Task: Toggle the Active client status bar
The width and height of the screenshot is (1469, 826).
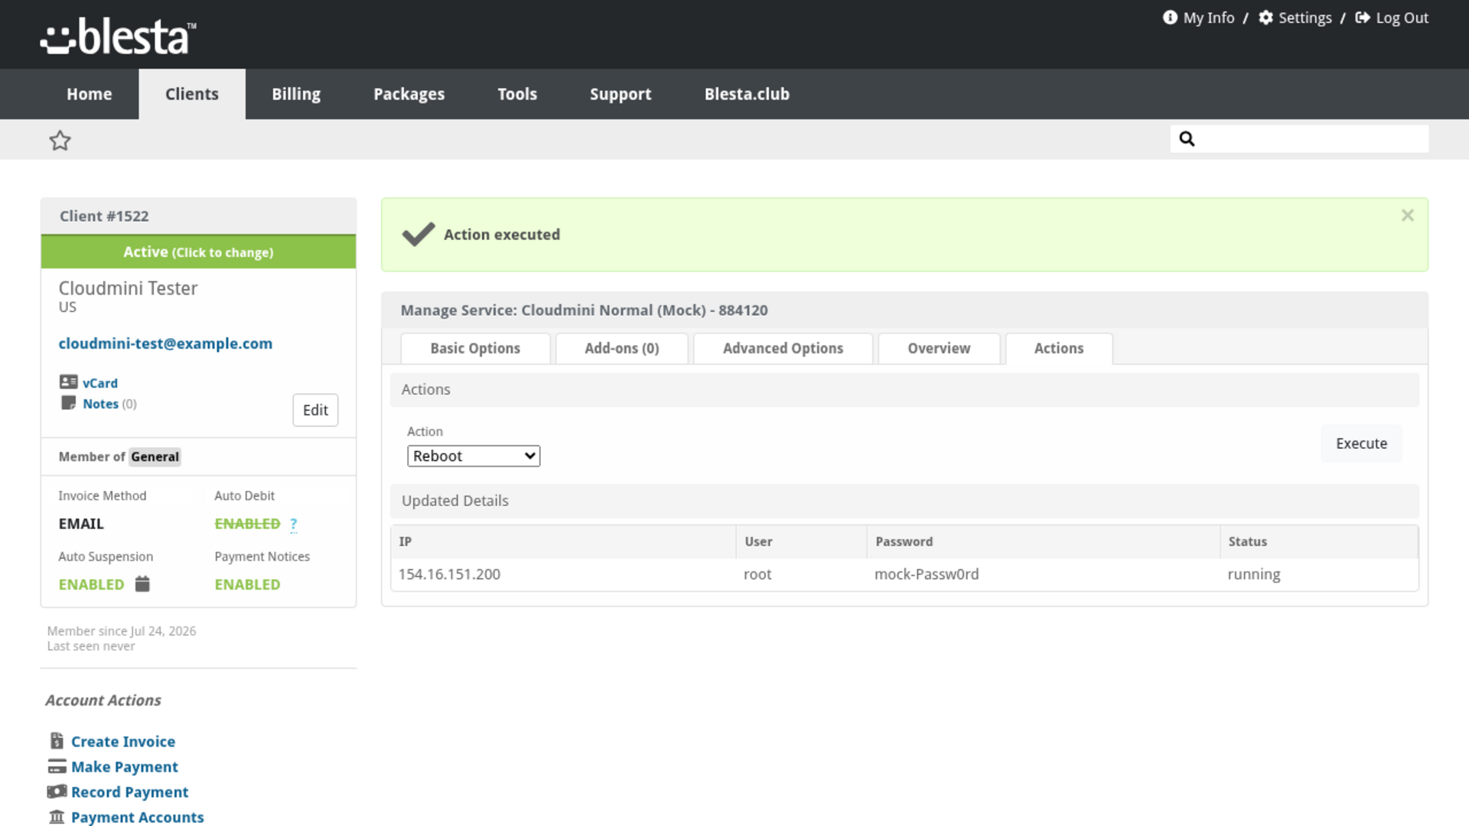Action: click(x=198, y=252)
